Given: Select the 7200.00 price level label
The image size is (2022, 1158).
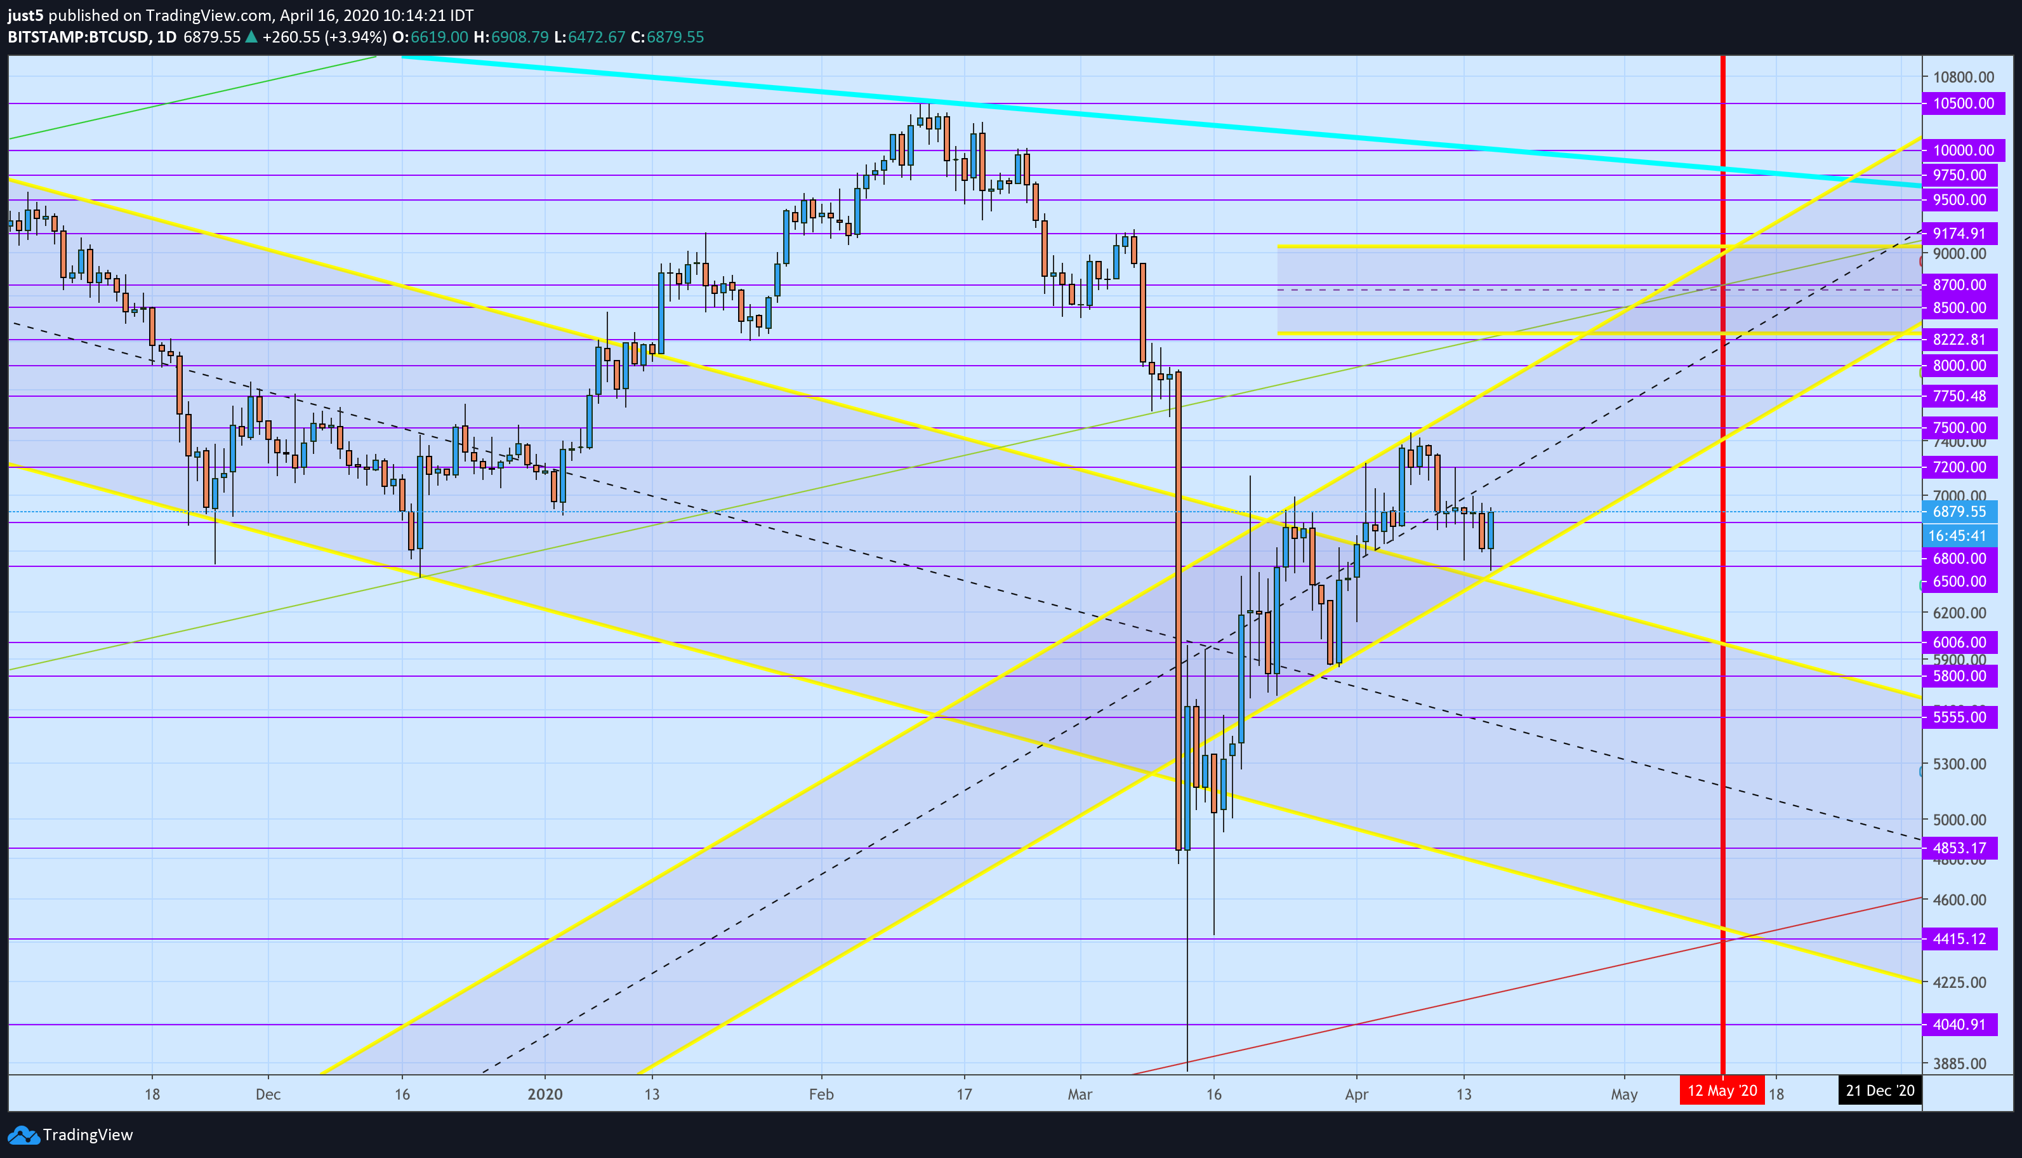Looking at the screenshot, I should (x=1959, y=467).
